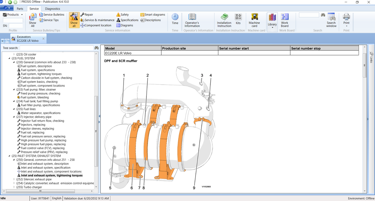375x201 pixels.
Task: Toggle the Library panel highlight
Action: pos(272,20)
